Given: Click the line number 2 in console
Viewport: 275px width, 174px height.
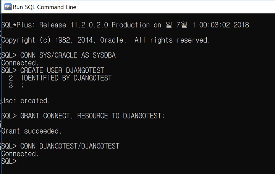Looking at the screenshot, I should click(11, 78).
